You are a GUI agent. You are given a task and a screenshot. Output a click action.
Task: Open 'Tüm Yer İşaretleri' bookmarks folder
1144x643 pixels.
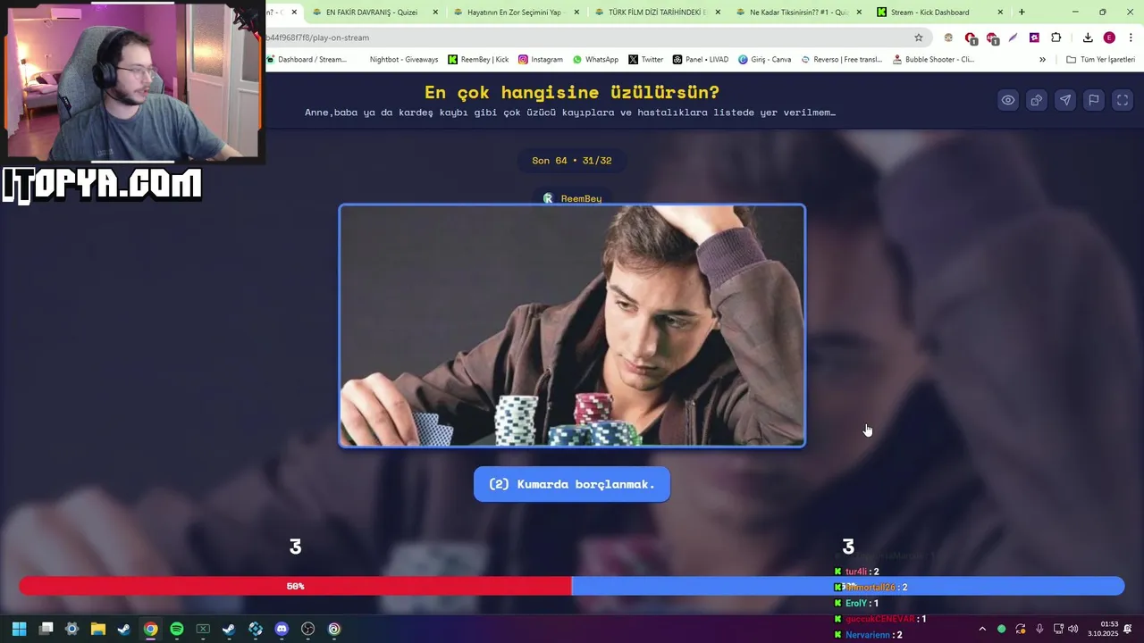(x=1101, y=60)
